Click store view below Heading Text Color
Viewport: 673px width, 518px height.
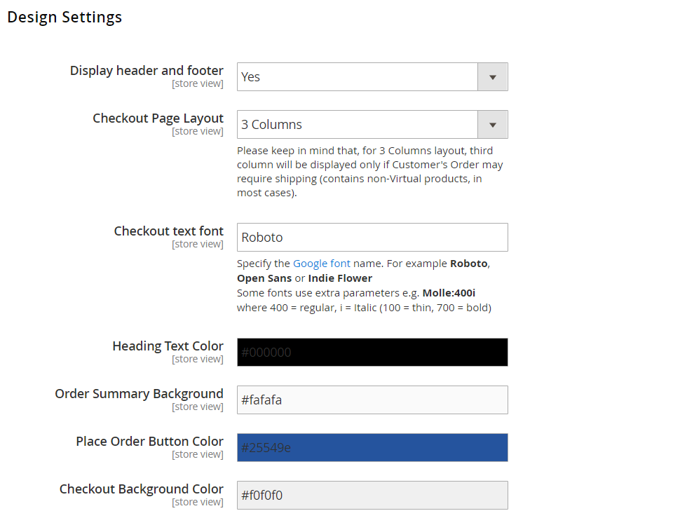pyautogui.click(x=198, y=358)
